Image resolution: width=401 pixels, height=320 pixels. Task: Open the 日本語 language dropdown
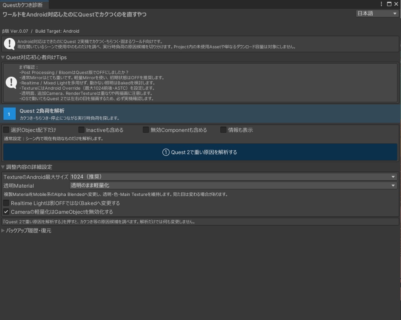tap(377, 13)
